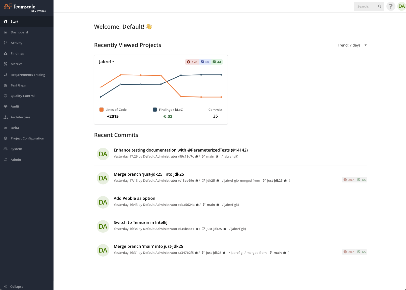Expand the Jabref project dropdown
406x290 pixels.
(107, 62)
